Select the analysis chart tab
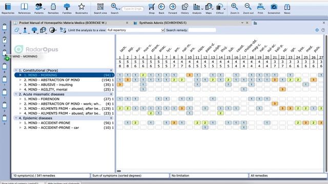The image size is (328, 184). [x=255, y=23]
